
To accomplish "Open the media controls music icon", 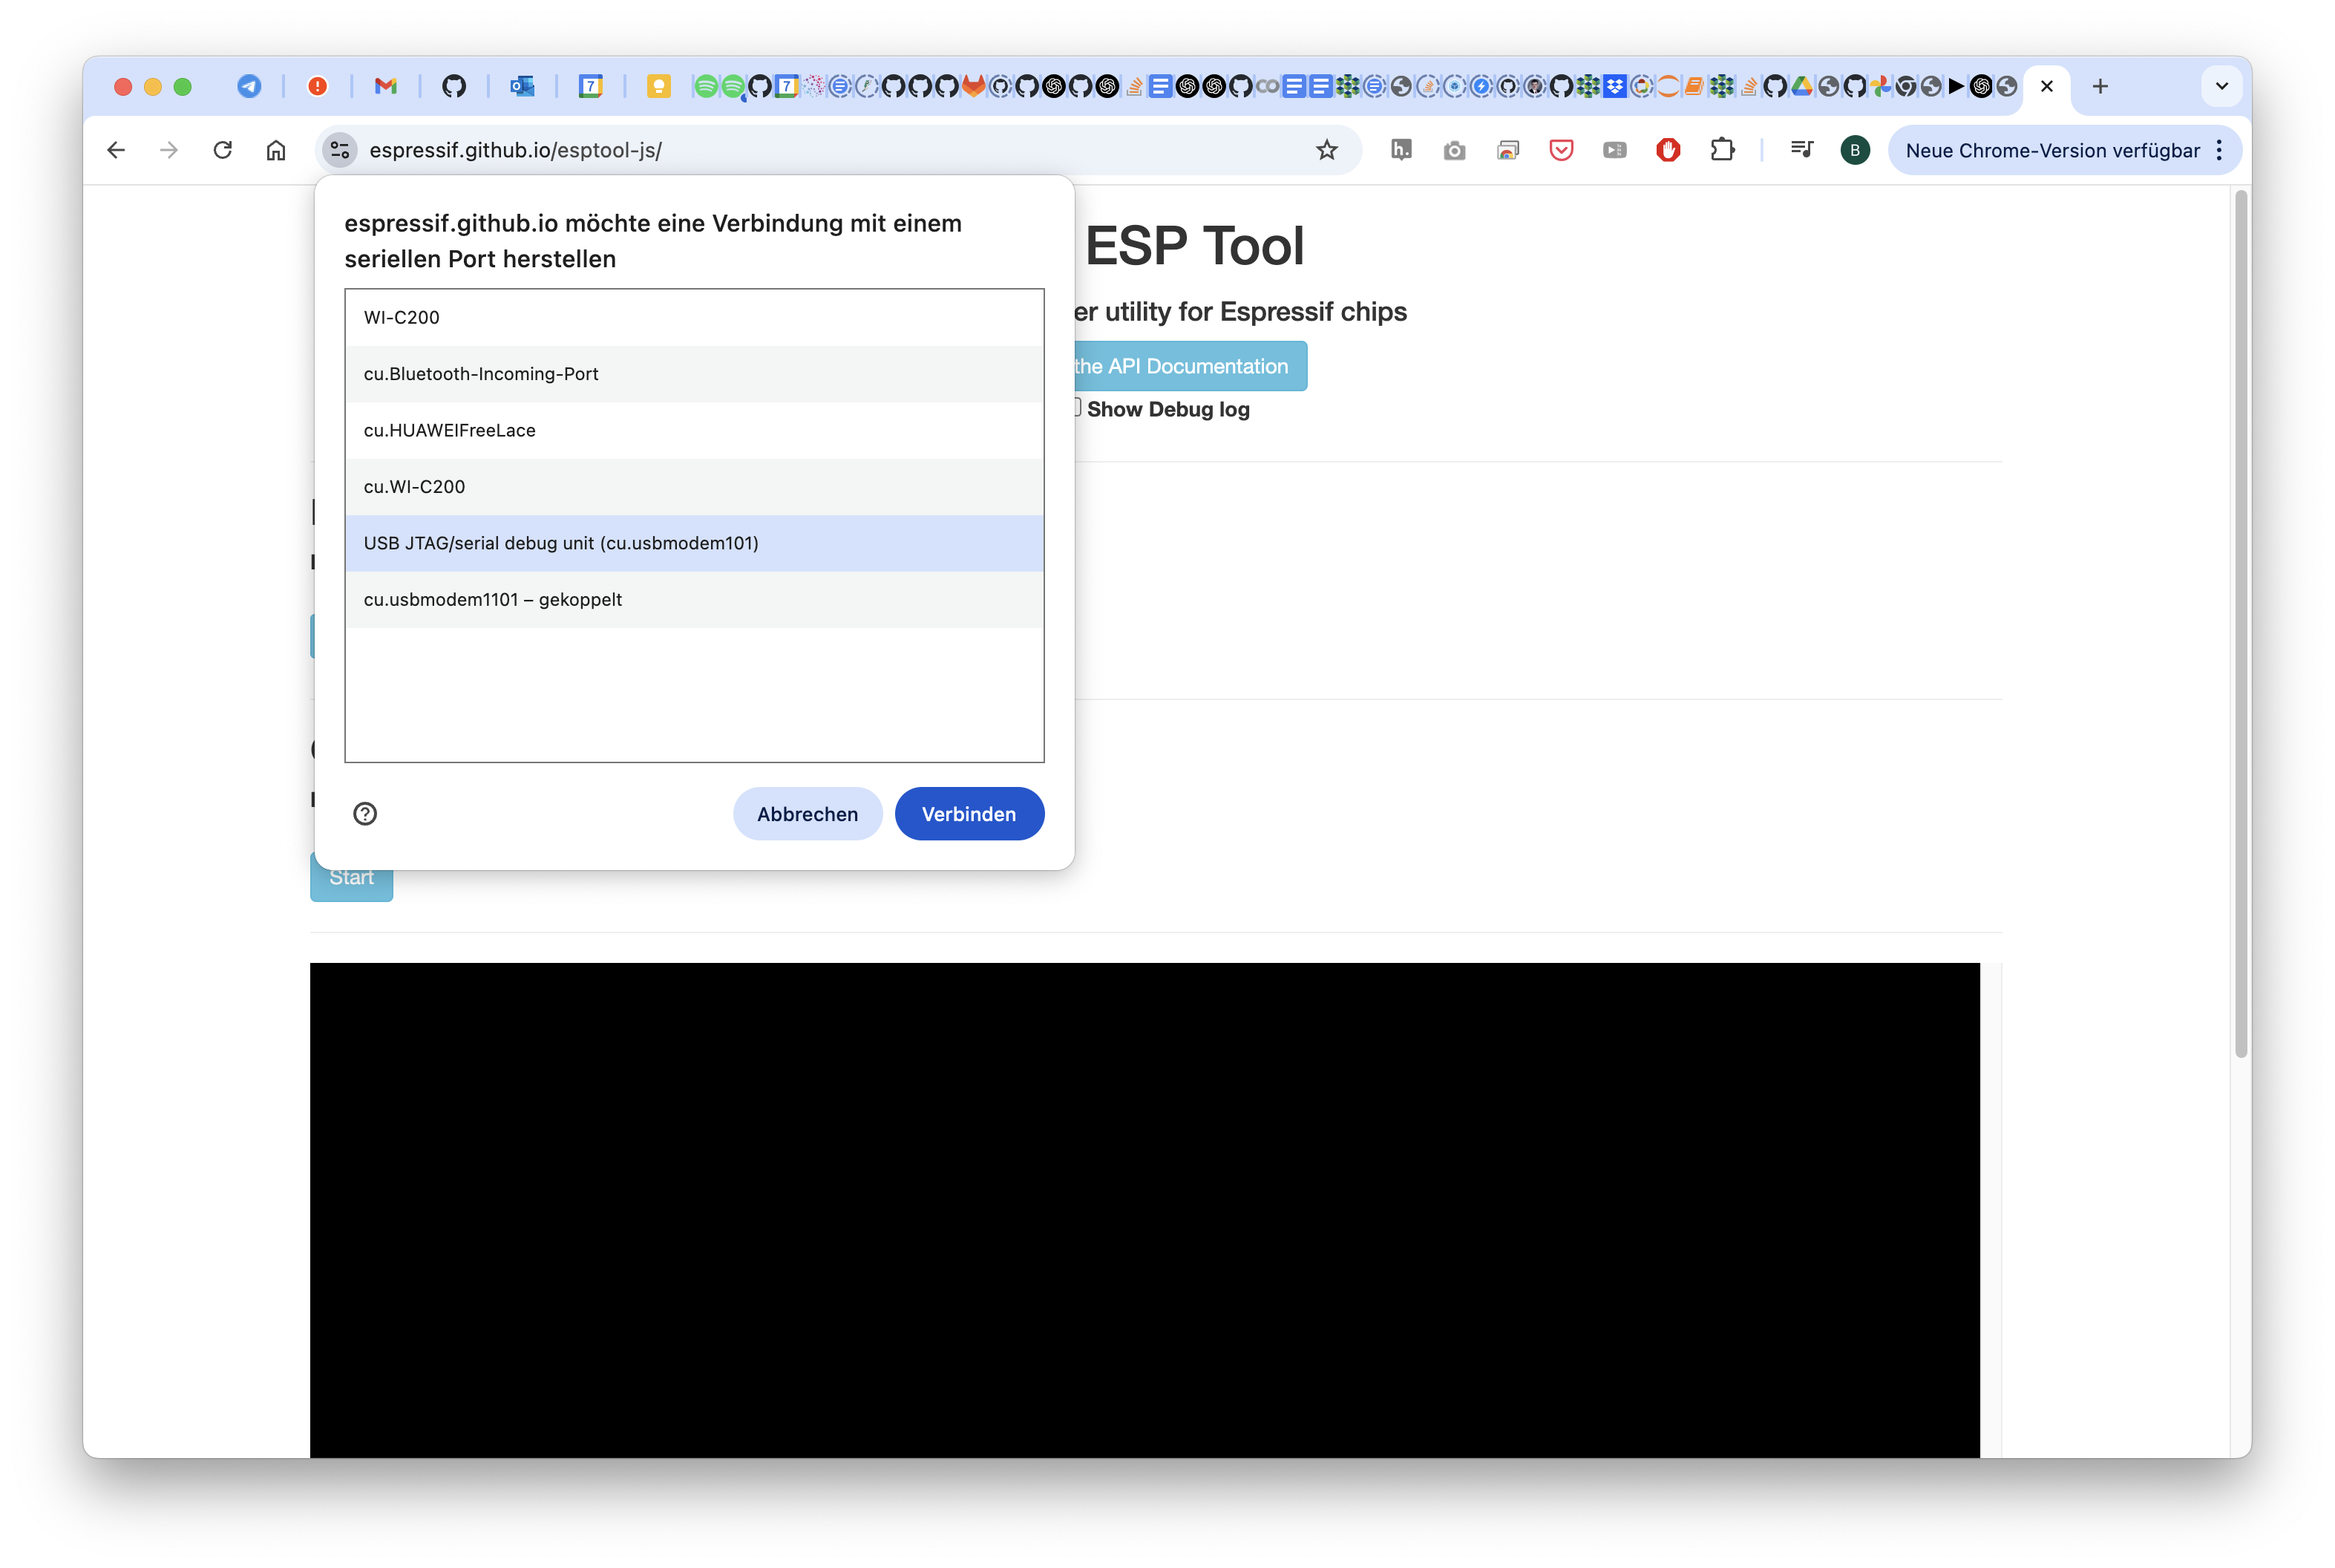I will coord(1801,150).
